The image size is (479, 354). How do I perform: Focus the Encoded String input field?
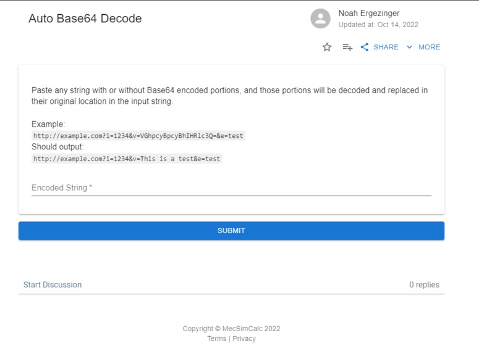tap(231, 188)
